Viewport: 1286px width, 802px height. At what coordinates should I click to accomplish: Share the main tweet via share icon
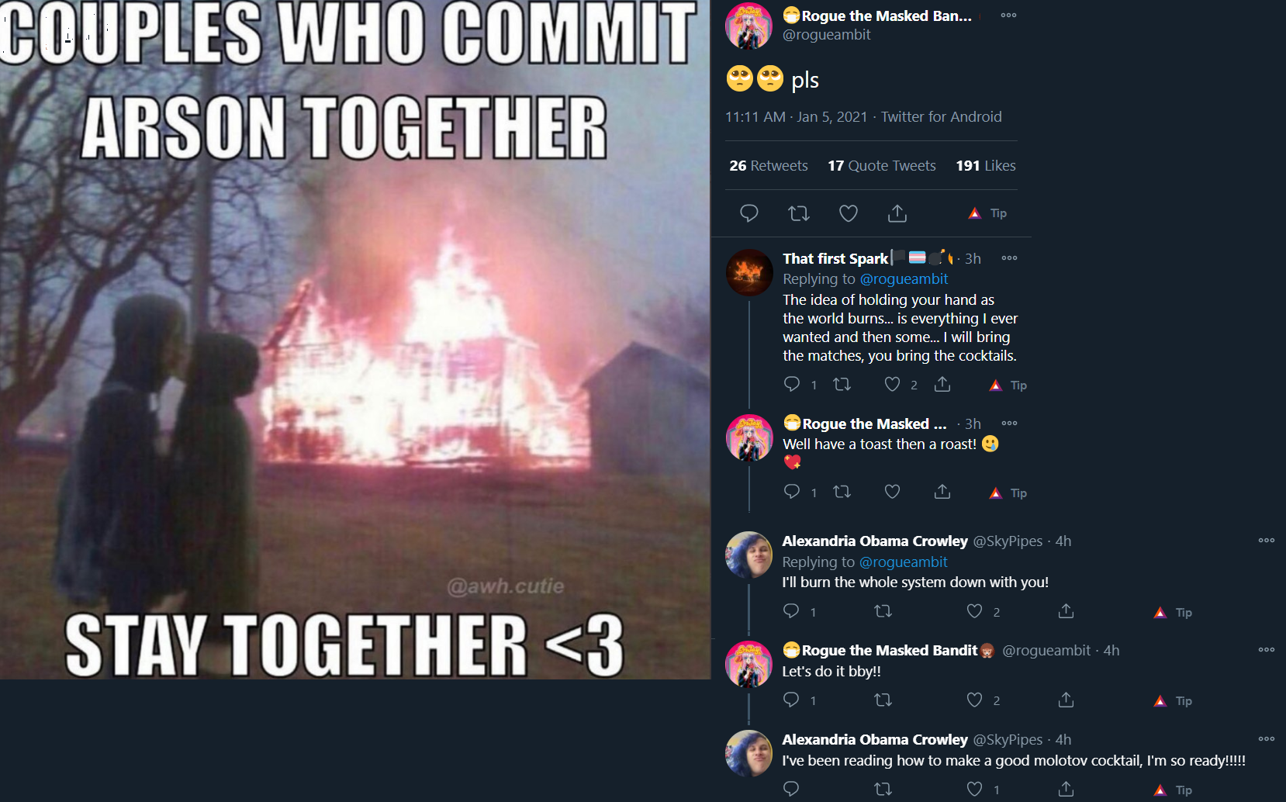(x=897, y=213)
